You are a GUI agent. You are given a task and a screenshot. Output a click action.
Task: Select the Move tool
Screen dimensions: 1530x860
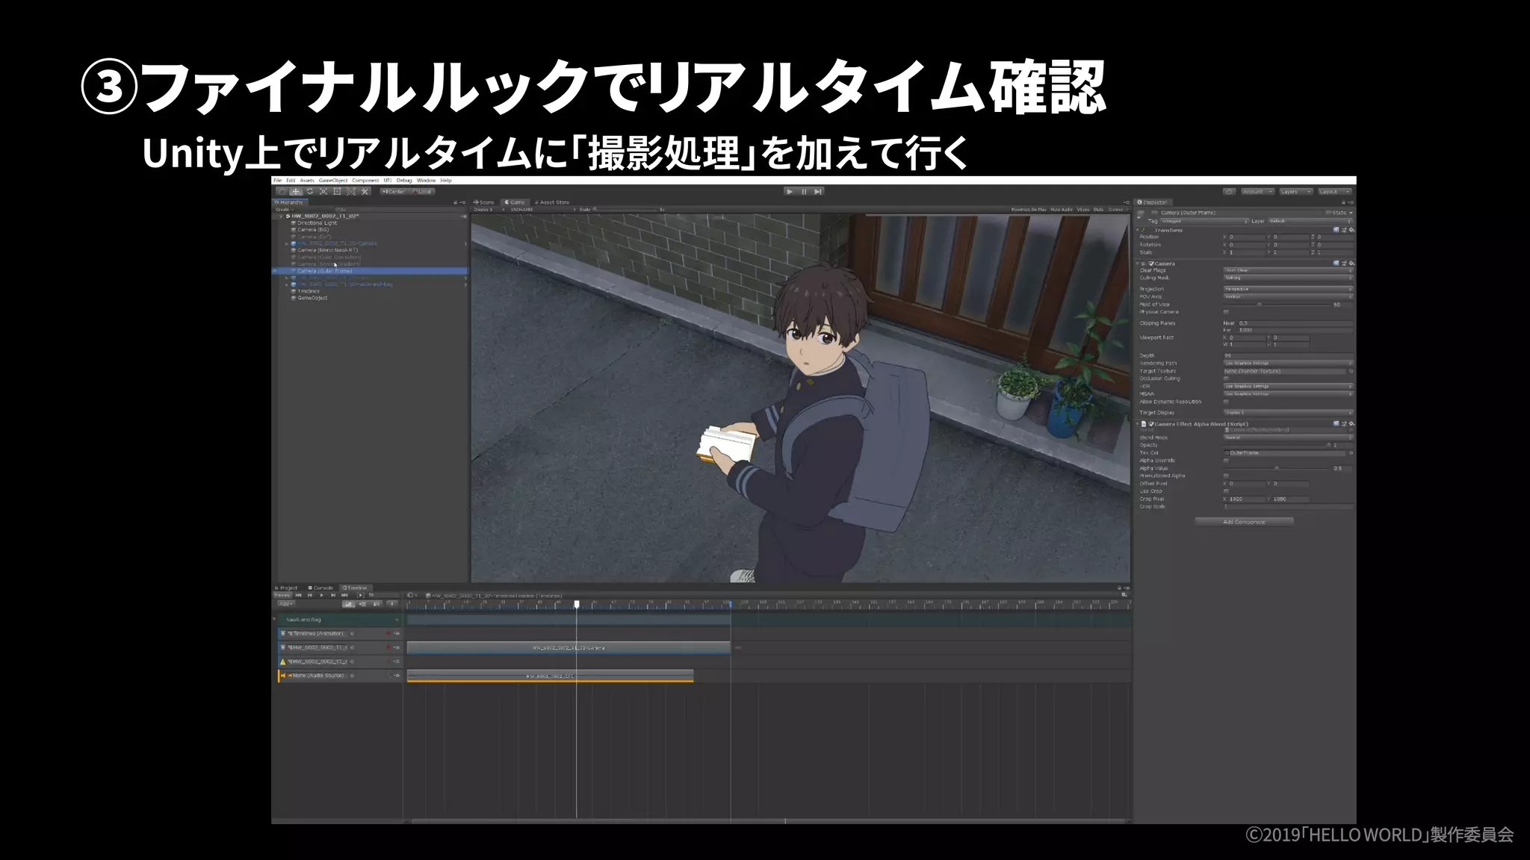pyautogui.click(x=296, y=192)
